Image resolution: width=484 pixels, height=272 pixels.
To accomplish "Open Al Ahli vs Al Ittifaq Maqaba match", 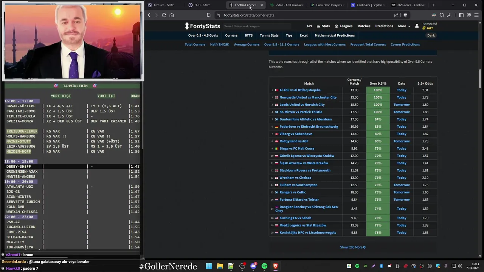I will click(x=300, y=90).
